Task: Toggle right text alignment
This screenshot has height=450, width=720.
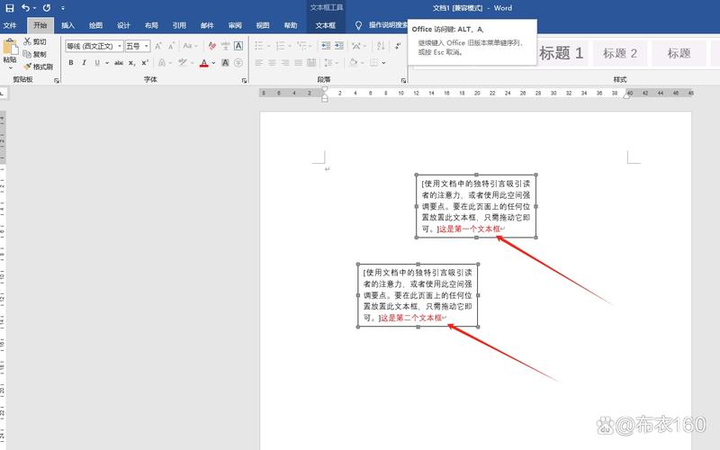Action: [285, 62]
